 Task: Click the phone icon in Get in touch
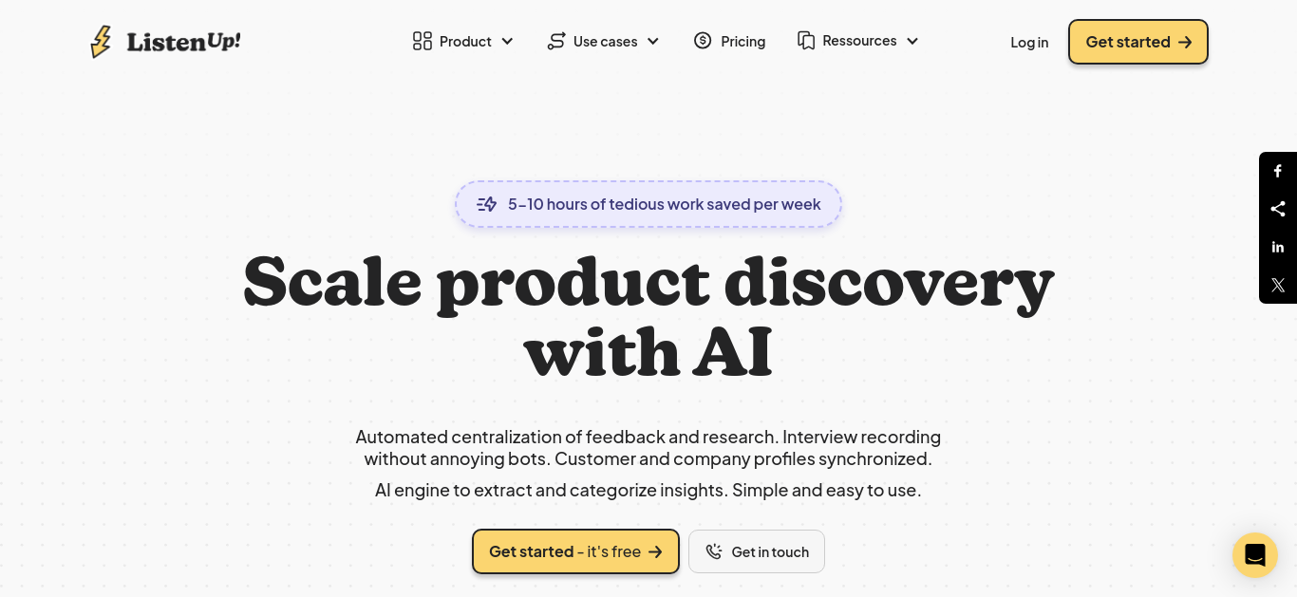[x=714, y=551]
